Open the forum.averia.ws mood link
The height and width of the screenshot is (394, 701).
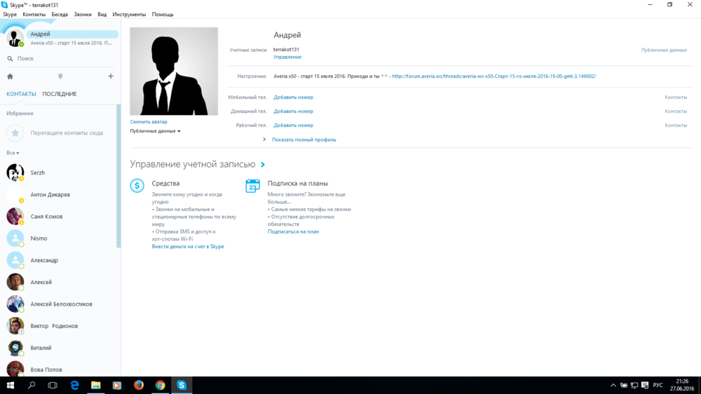pyautogui.click(x=494, y=76)
